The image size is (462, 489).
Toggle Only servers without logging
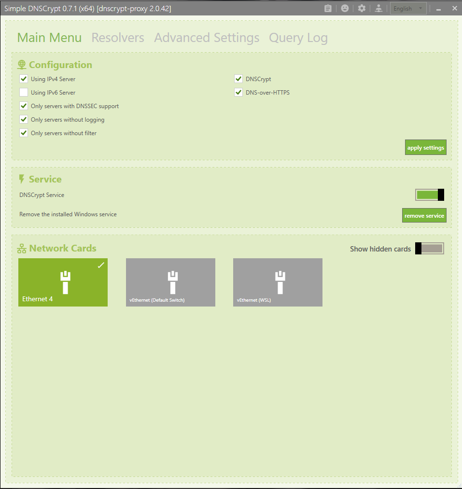tap(24, 119)
